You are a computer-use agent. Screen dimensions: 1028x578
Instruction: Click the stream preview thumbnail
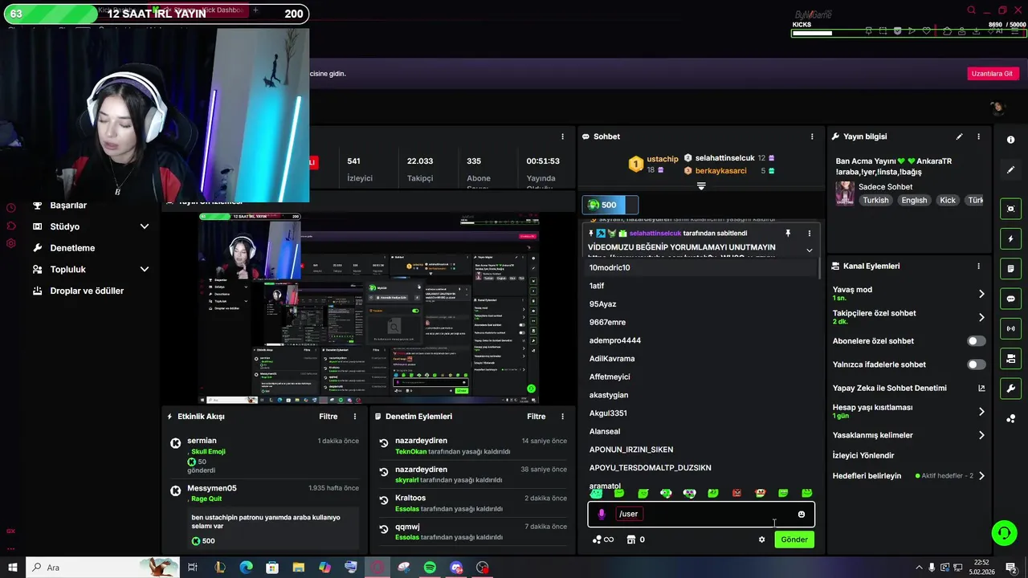pyautogui.click(x=369, y=308)
